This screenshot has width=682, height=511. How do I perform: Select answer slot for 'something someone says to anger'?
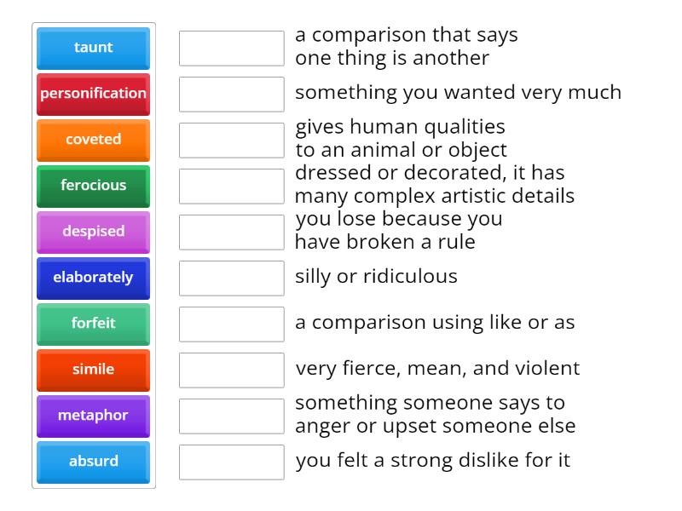tap(232, 416)
